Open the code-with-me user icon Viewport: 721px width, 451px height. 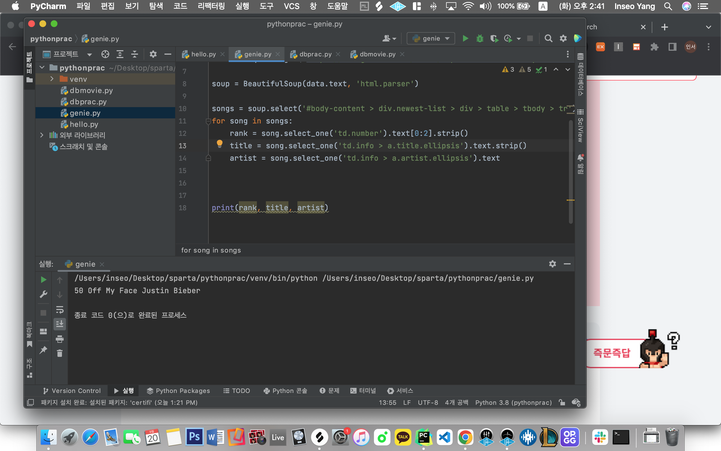tap(389, 39)
